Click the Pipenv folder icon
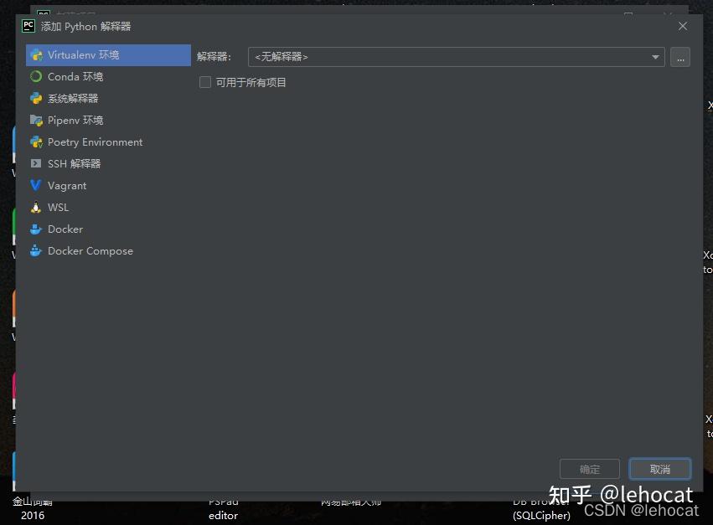 (x=36, y=120)
